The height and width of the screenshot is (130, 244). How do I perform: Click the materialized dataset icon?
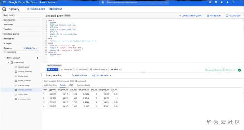12,62
